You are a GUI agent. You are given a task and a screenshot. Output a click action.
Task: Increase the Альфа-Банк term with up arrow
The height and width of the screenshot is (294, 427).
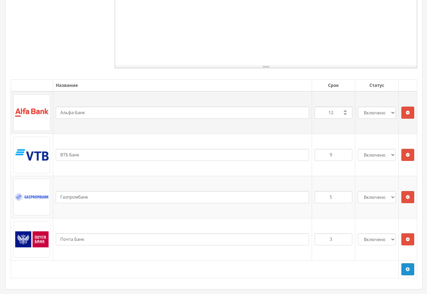coord(345,111)
